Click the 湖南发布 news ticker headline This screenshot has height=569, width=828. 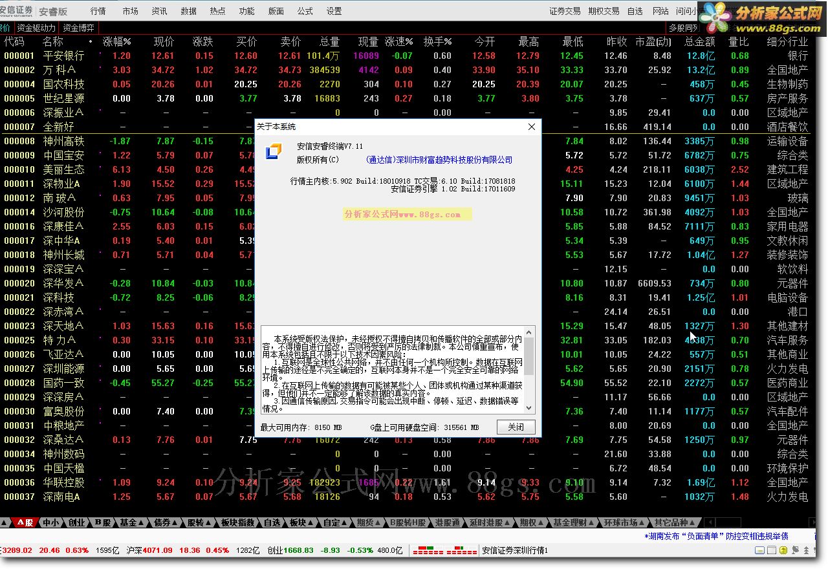pyautogui.click(x=717, y=536)
